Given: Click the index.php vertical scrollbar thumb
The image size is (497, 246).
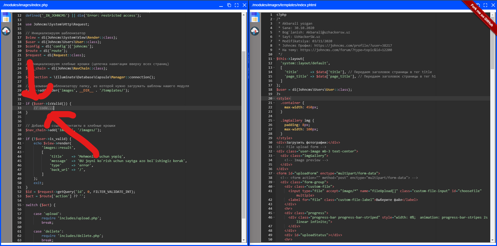Looking at the screenshot, I should pos(244,135).
